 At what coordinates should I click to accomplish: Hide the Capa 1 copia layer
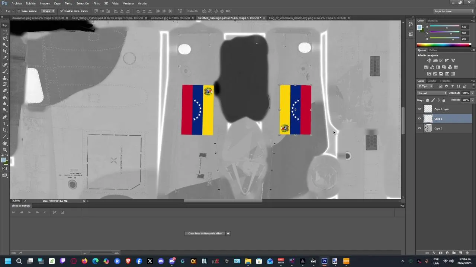click(x=419, y=109)
